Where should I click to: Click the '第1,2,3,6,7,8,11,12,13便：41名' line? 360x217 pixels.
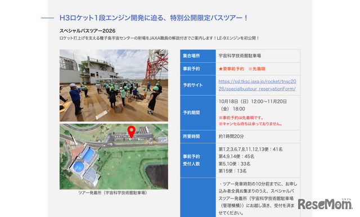pos(250,150)
